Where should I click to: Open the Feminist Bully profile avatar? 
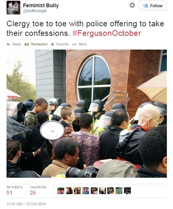point(13,8)
